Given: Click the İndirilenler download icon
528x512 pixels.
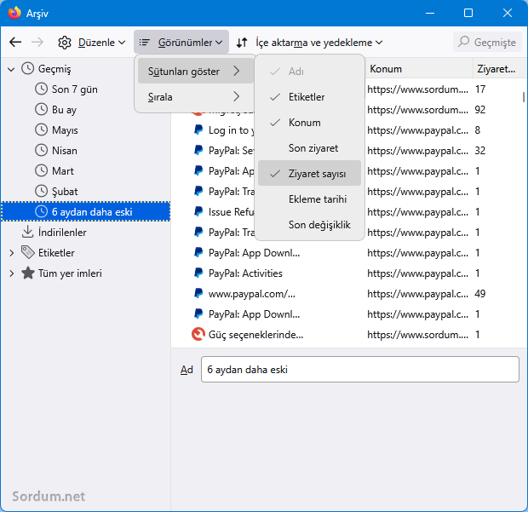Looking at the screenshot, I should 27,232.
